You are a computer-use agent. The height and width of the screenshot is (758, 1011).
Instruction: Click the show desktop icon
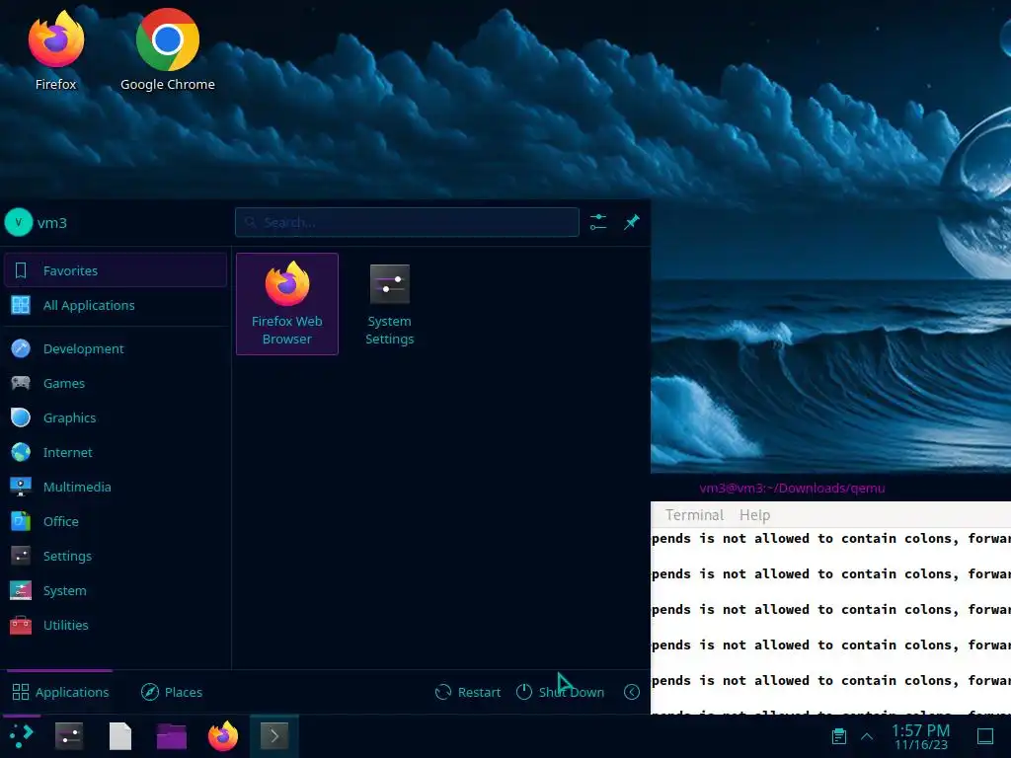pyautogui.click(x=985, y=736)
